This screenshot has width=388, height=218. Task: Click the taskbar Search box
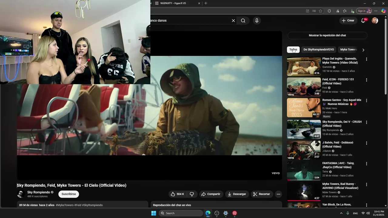click(x=181, y=213)
